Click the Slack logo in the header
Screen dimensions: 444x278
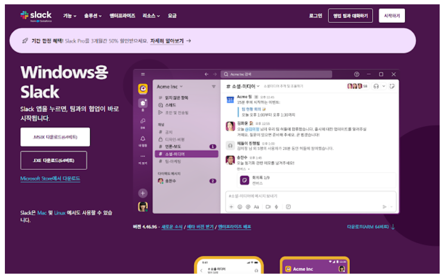[x=36, y=16]
